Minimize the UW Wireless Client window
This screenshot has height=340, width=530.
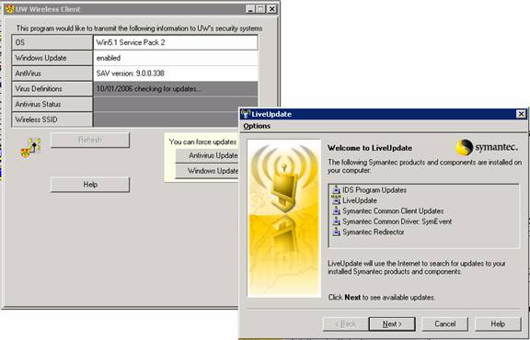[x=250, y=9]
